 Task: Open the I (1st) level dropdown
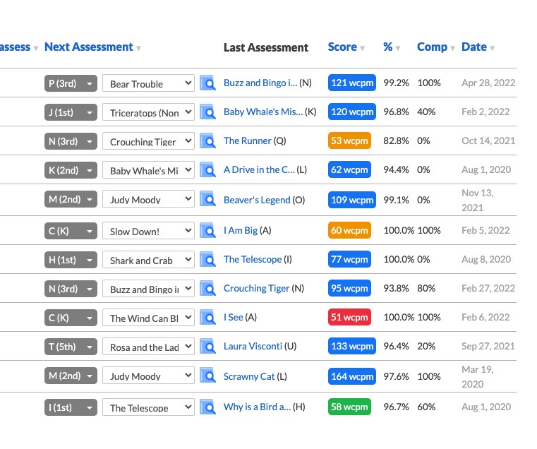tap(71, 407)
